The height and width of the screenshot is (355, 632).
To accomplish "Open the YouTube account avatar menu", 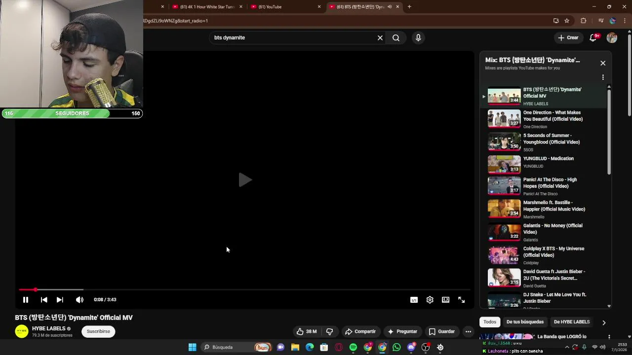I will click(612, 38).
